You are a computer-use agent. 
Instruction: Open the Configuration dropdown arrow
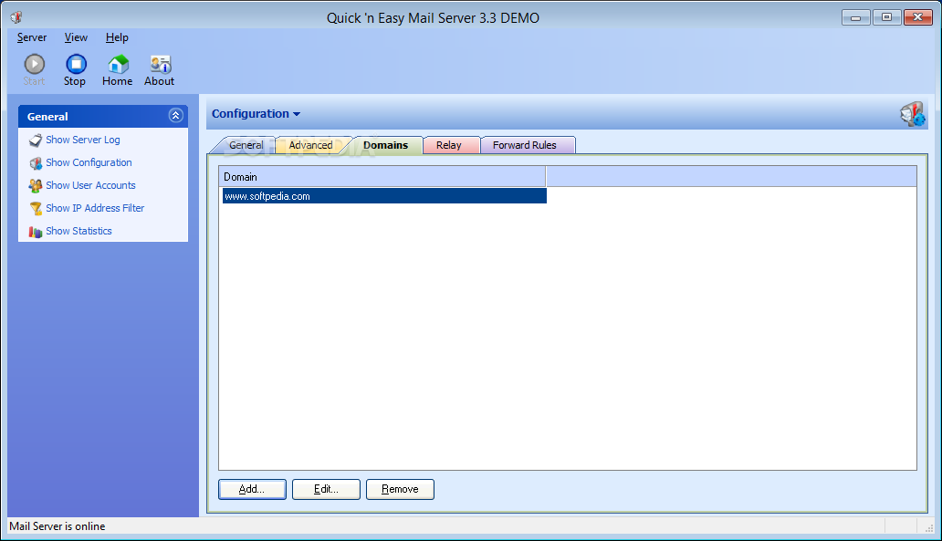(x=296, y=114)
